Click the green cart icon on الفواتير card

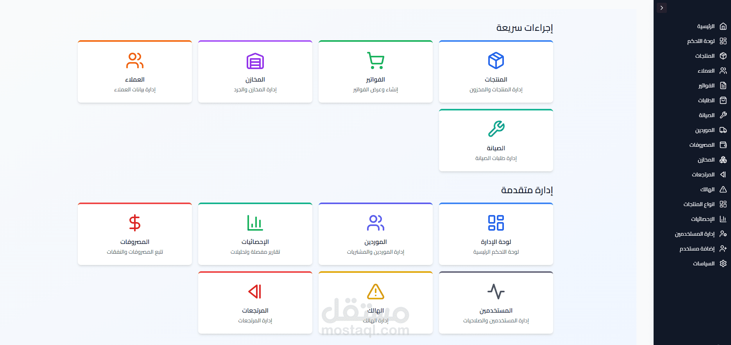point(376,60)
